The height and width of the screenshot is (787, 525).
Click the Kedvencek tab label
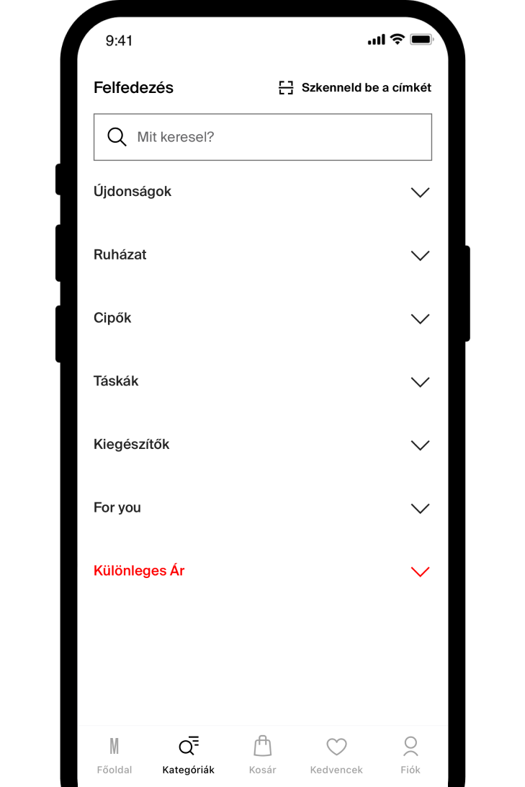click(336, 770)
